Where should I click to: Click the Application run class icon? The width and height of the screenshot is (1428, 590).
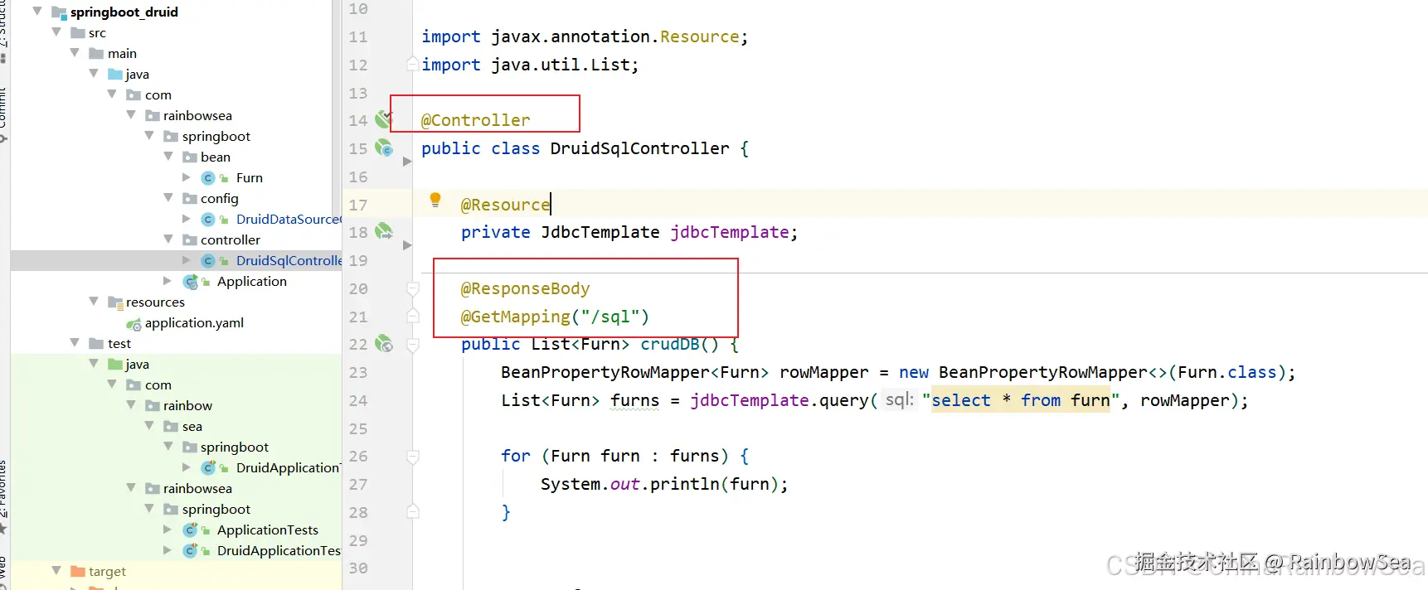click(190, 281)
